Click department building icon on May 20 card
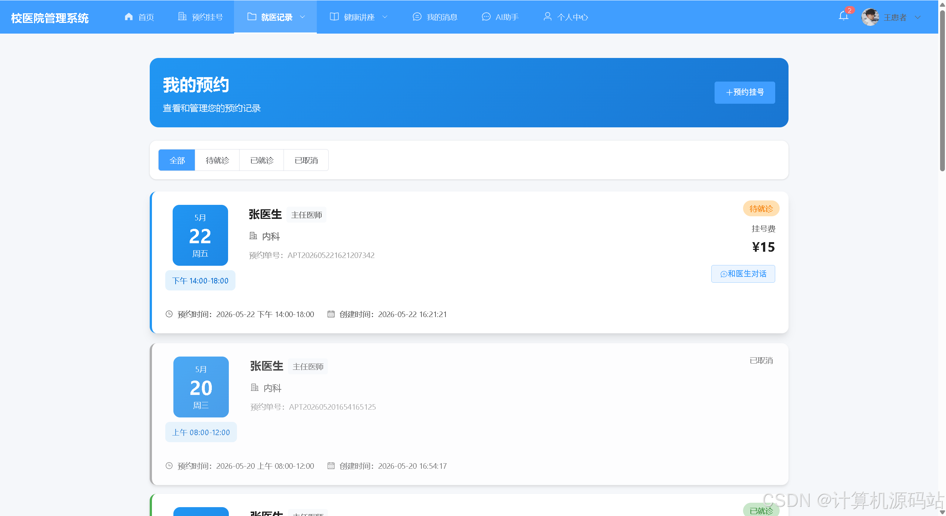 coord(255,388)
